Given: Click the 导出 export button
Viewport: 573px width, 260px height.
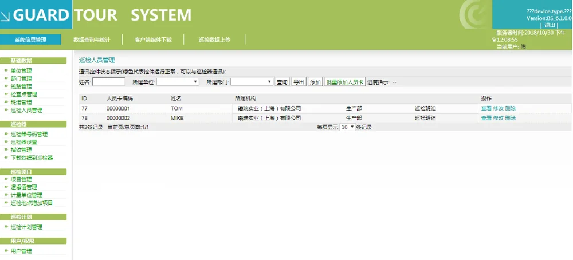Looking at the screenshot, I should [299, 82].
